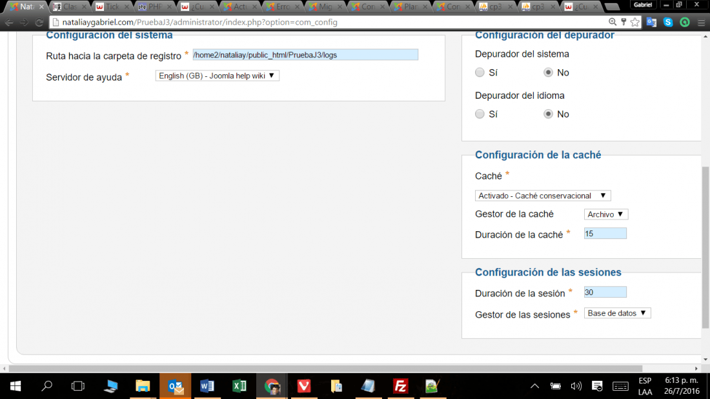The height and width of the screenshot is (399, 710).
Task: Switch to the Plan browser tab
Action: [411, 7]
